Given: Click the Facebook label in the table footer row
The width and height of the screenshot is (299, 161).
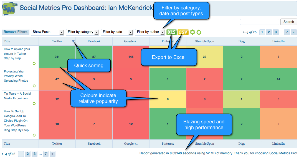Looking at the screenshot, I should 94,144.
